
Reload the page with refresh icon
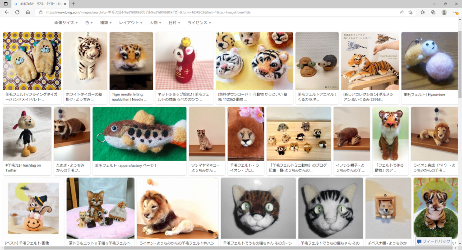coord(17,12)
